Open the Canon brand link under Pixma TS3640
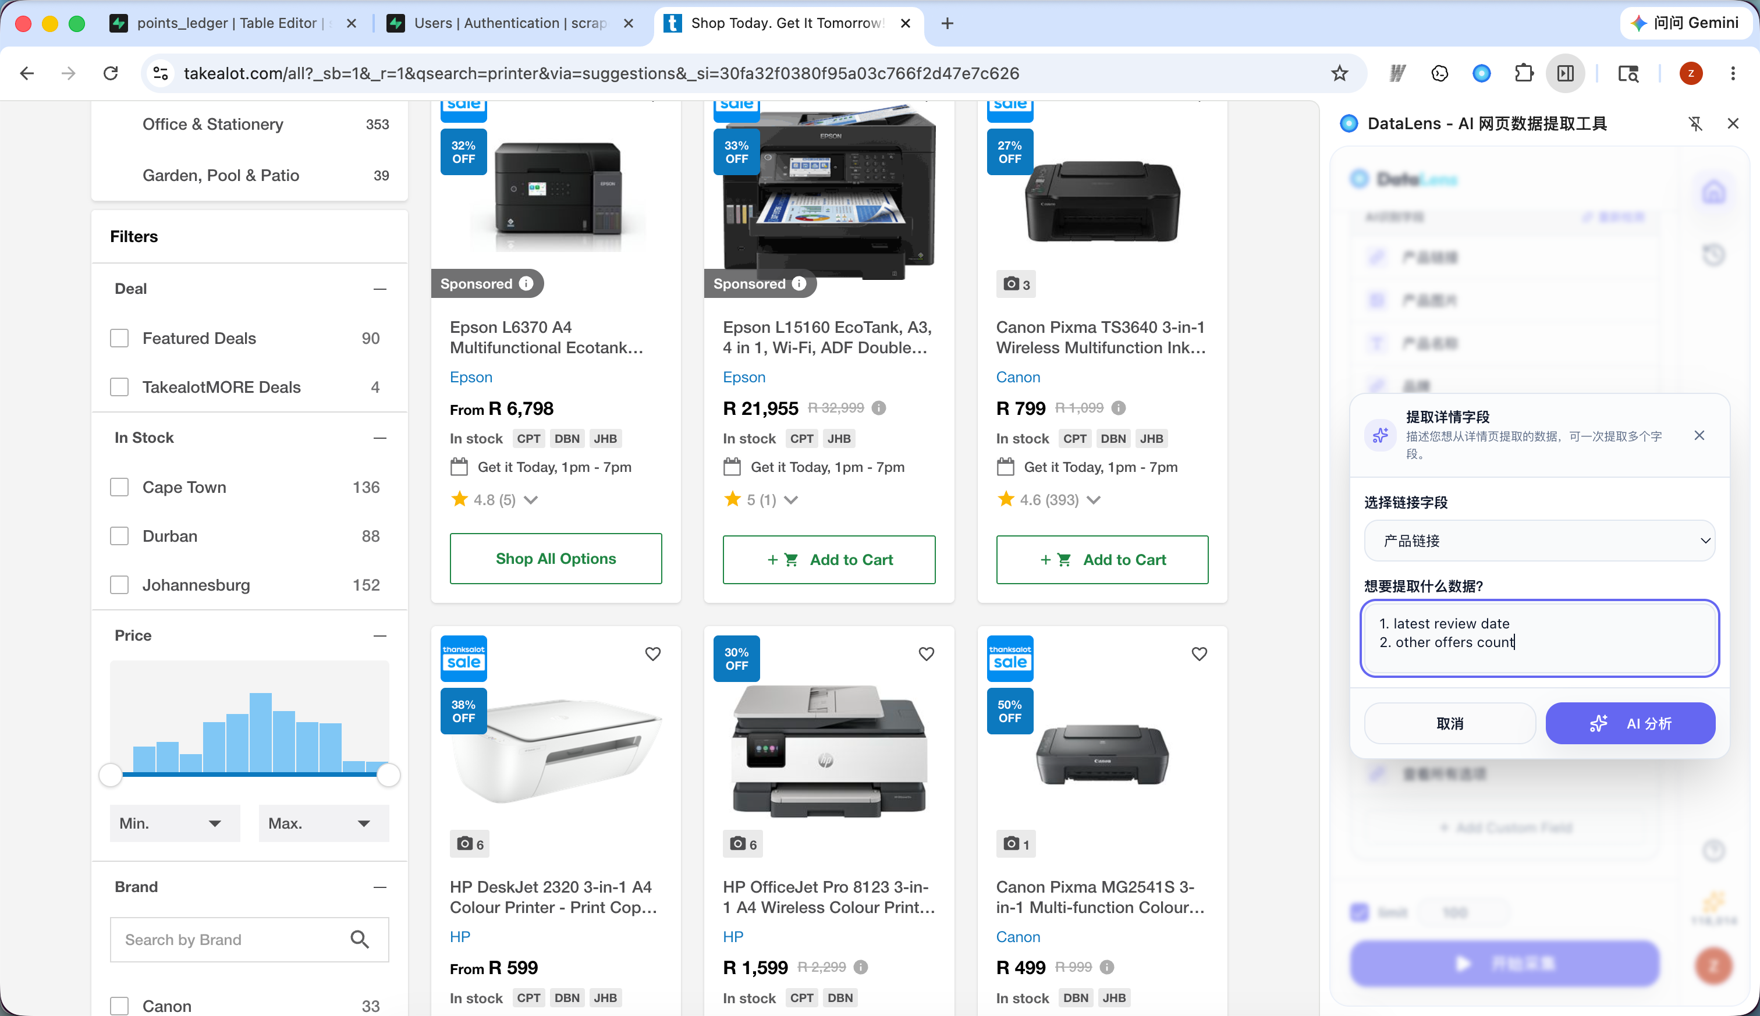This screenshot has height=1016, width=1760. tap(1018, 378)
